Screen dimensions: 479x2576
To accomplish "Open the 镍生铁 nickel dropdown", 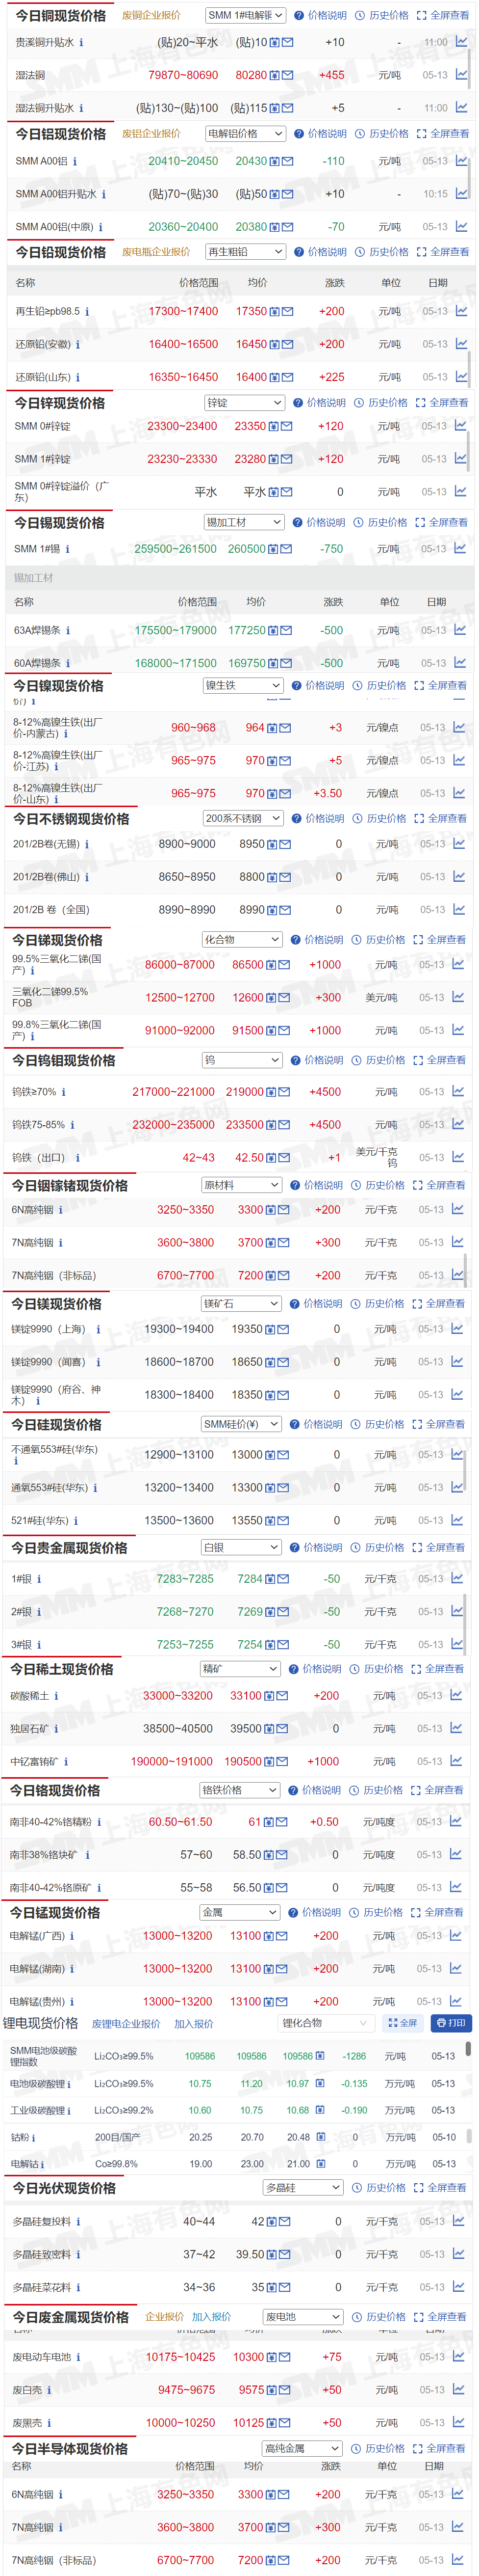I will pos(244,686).
